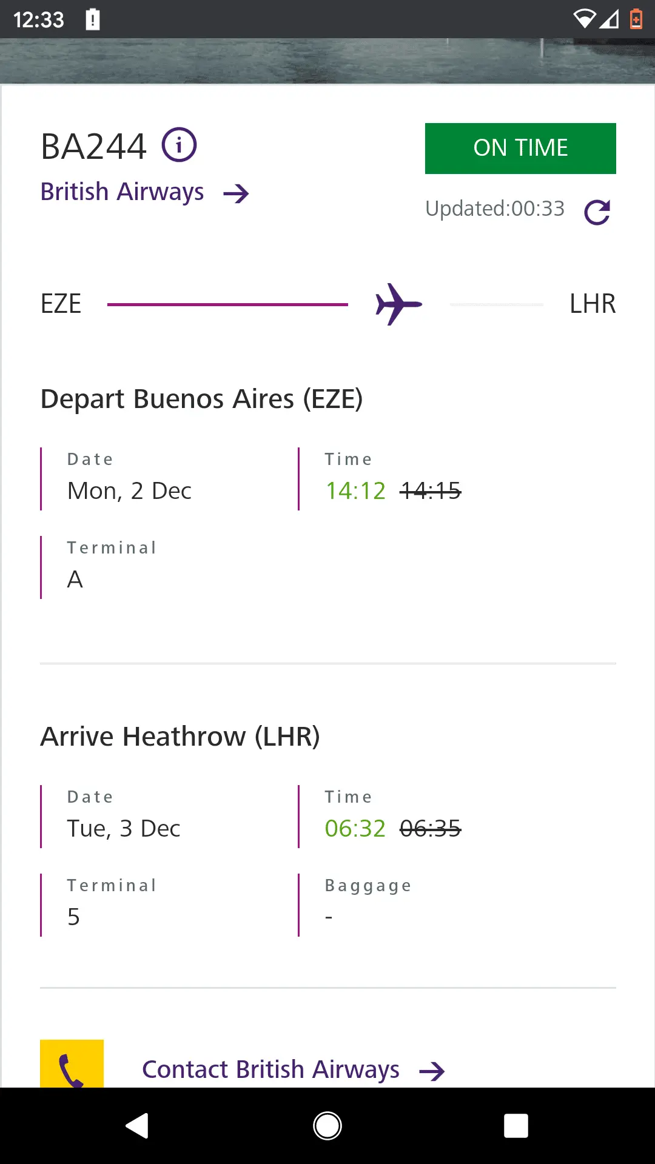Open the Contact British Airways link
Viewport: 655px width, 1164px height.
click(x=270, y=1069)
